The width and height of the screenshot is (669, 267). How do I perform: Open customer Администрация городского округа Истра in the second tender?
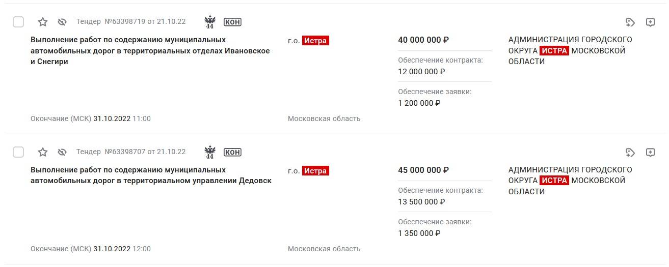570,181
